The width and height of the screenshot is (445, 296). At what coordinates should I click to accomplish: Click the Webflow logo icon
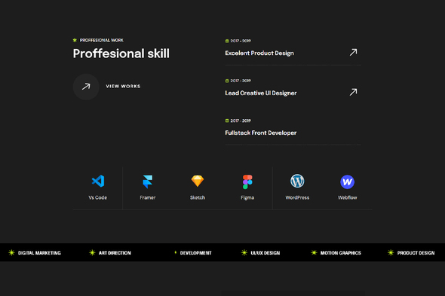tap(348, 182)
